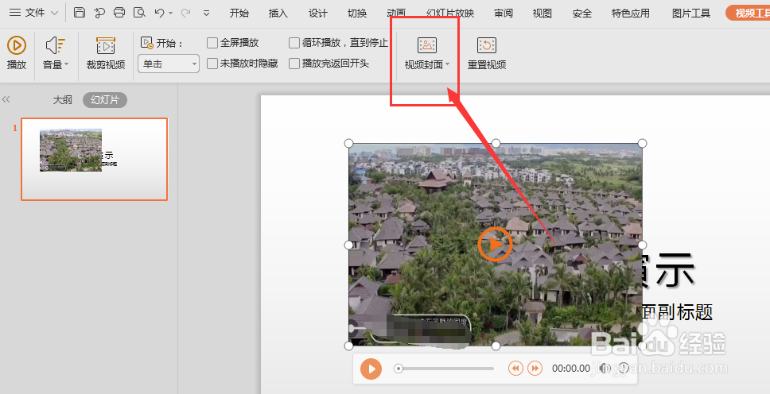The width and height of the screenshot is (770, 394).
Task: Click the Undo arrow icon
Action: [x=159, y=13]
